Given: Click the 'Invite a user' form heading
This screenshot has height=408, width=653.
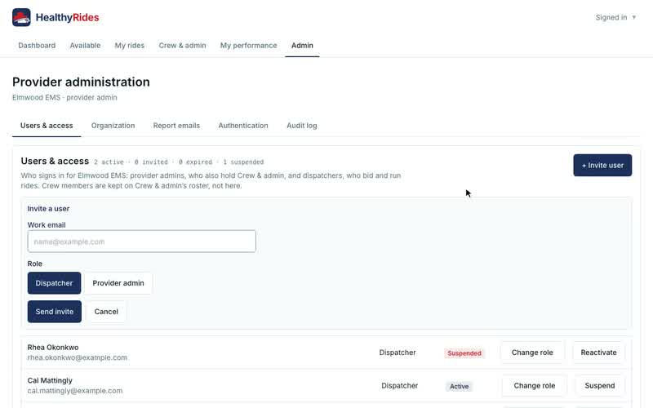Looking at the screenshot, I should (x=48, y=209).
